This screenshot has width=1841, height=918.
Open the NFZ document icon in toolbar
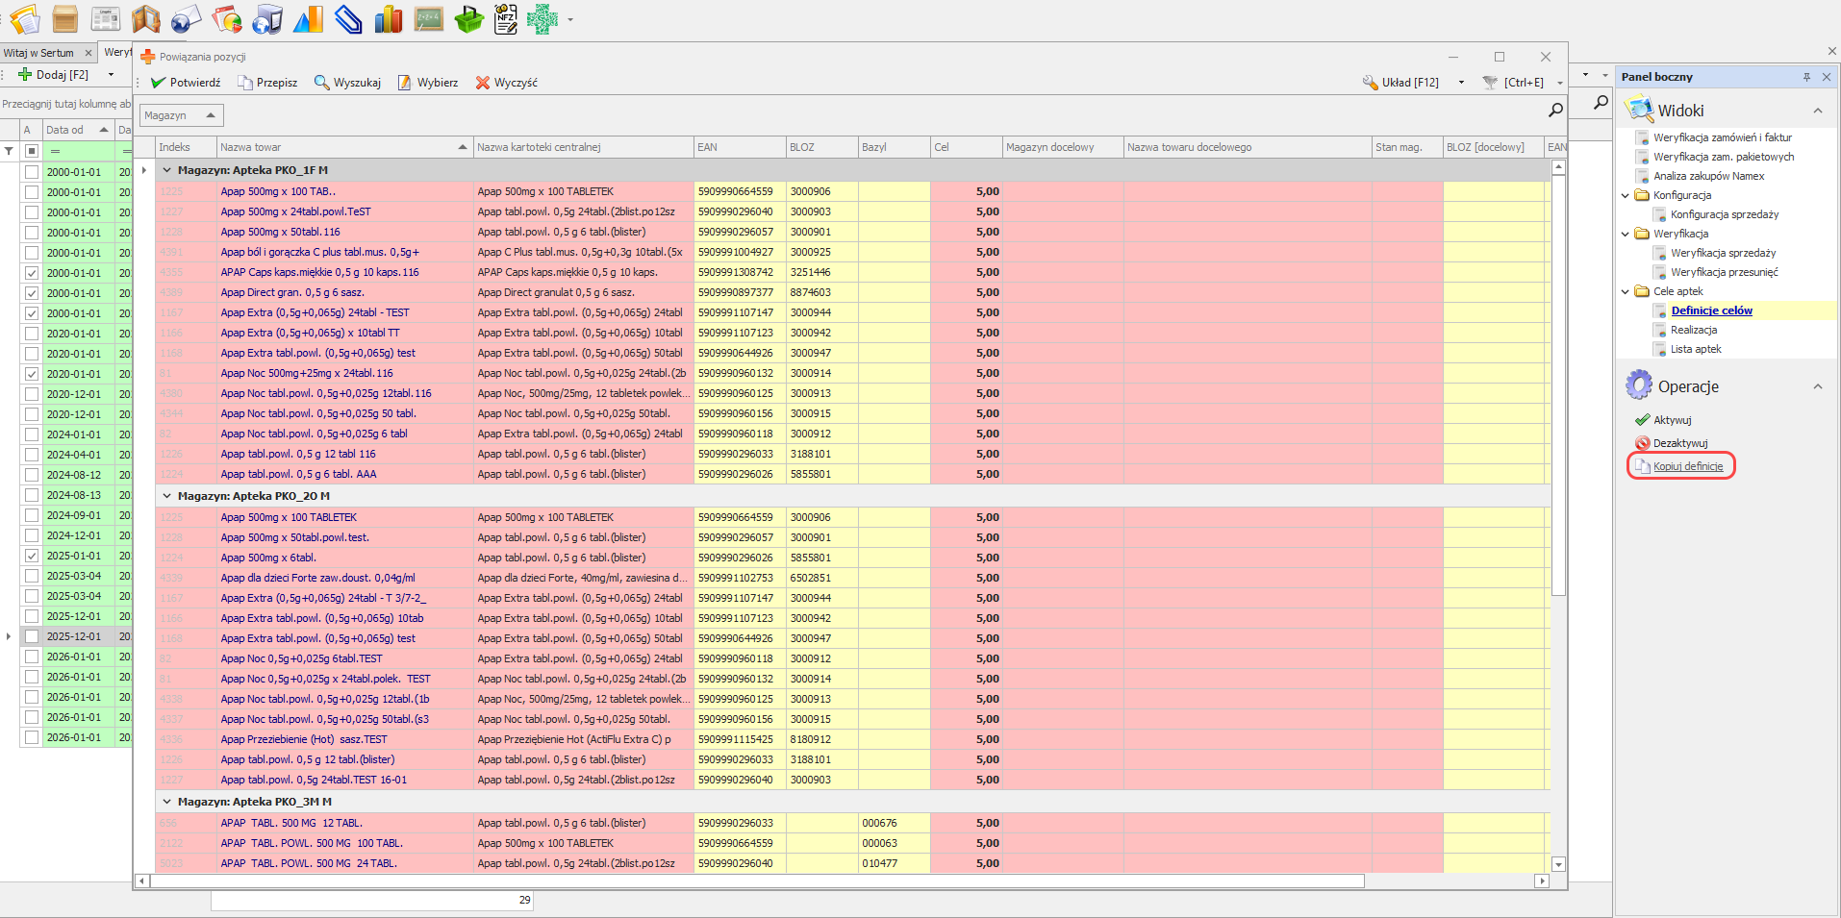505,19
